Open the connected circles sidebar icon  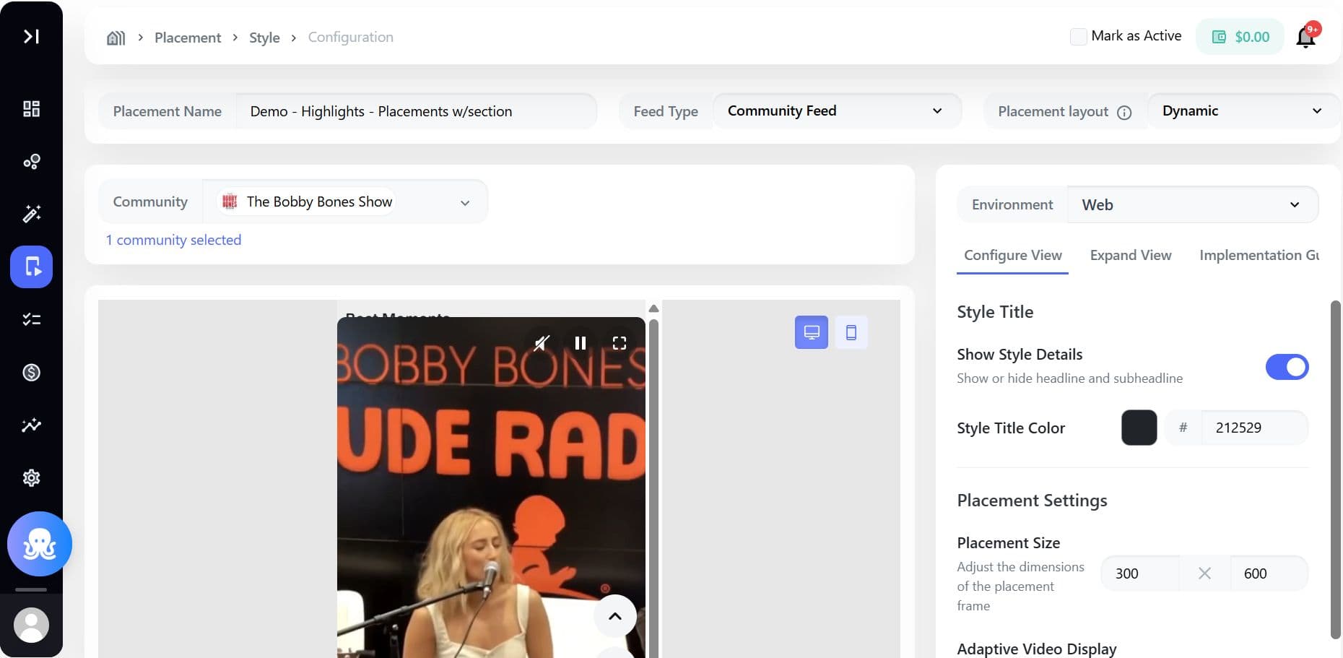[31, 162]
